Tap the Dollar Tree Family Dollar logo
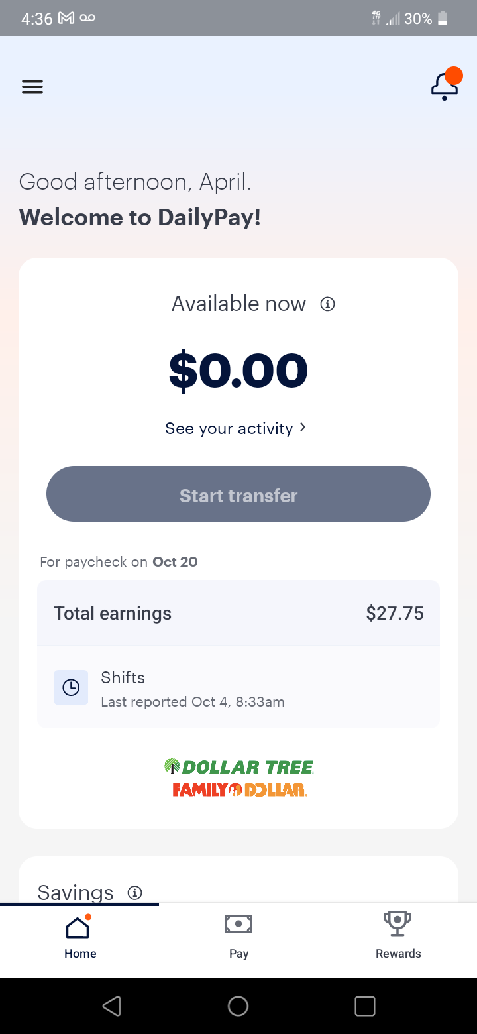The width and height of the screenshot is (477, 1034). pyautogui.click(x=238, y=778)
